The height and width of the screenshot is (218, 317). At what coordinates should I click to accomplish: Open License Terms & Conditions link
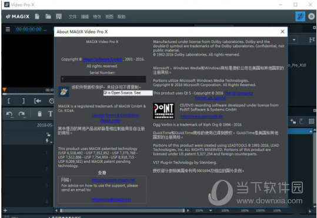click(115, 115)
